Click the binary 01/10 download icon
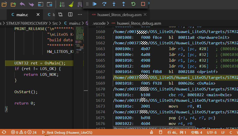Screen dimensions: 238x136 pyautogui.click(x=62, y=4)
